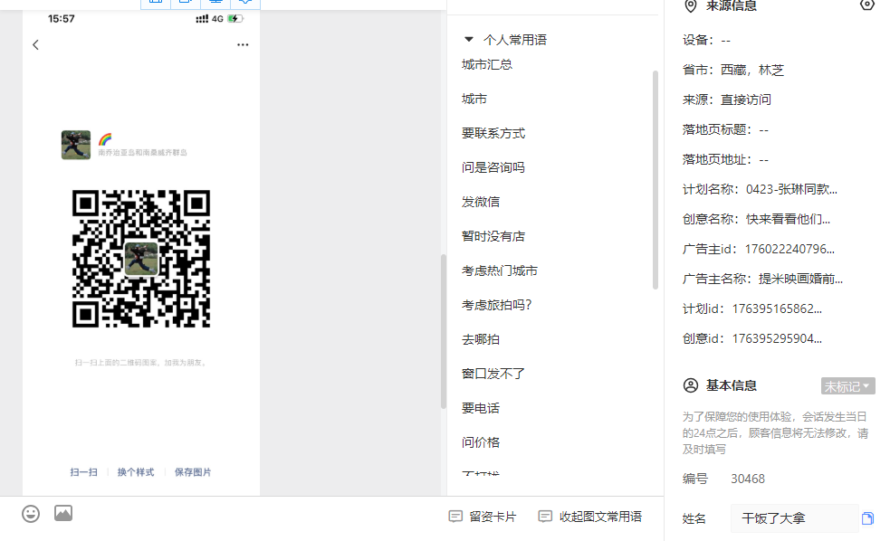
Task: Select the 城市汇总 quick phrase
Action: pos(487,64)
